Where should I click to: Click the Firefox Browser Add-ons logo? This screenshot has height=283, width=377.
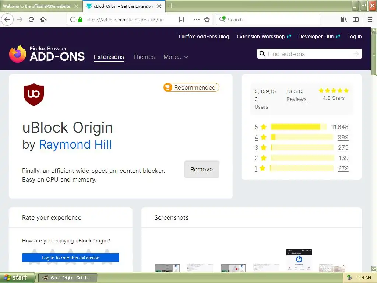(x=47, y=54)
